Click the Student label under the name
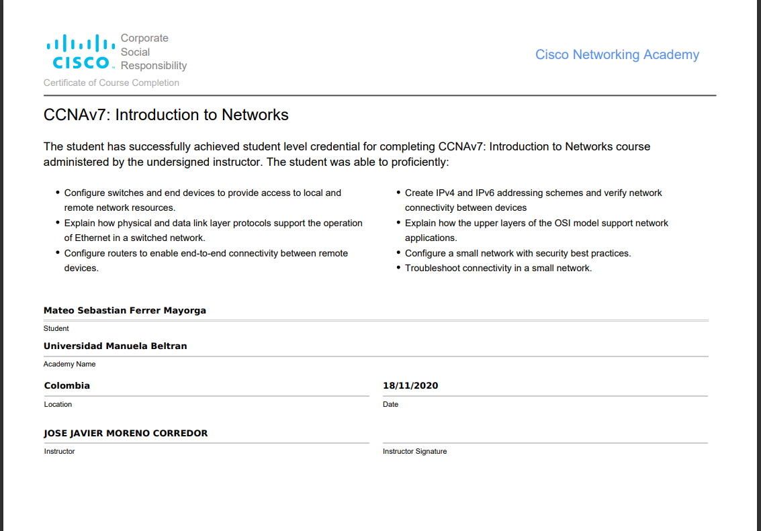The height and width of the screenshot is (531, 761). [x=56, y=329]
